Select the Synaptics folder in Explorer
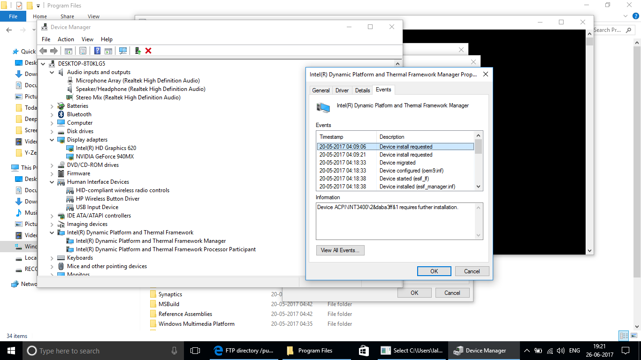Viewport: 641px width, 360px height. point(170,294)
